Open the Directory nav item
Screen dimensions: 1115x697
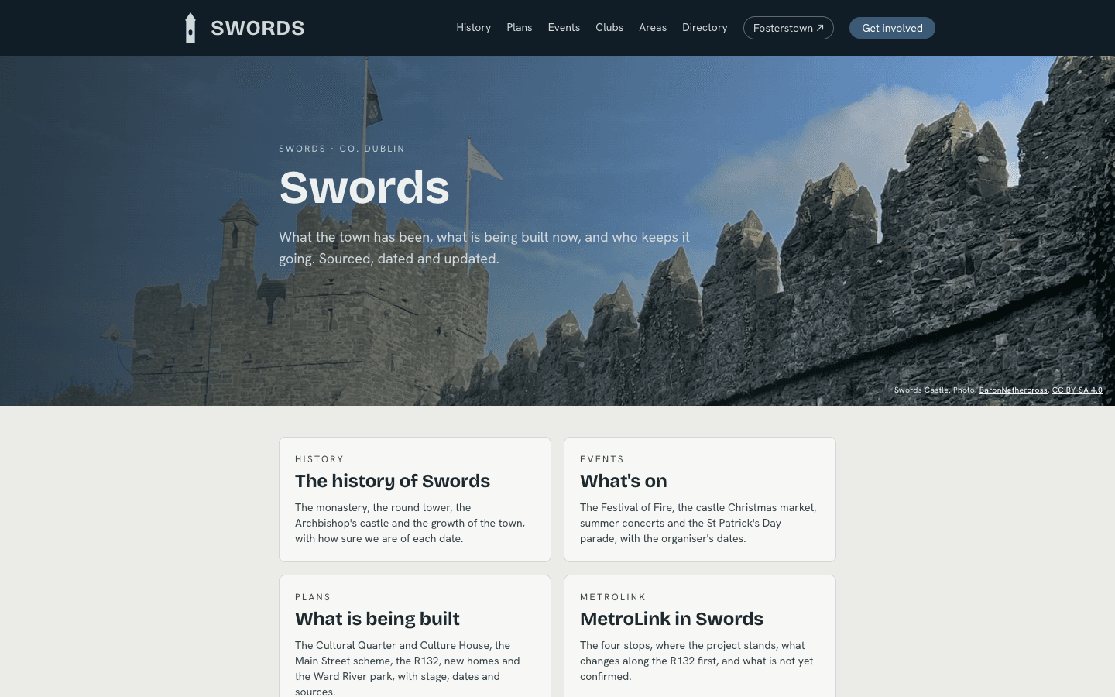click(x=705, y=27)
